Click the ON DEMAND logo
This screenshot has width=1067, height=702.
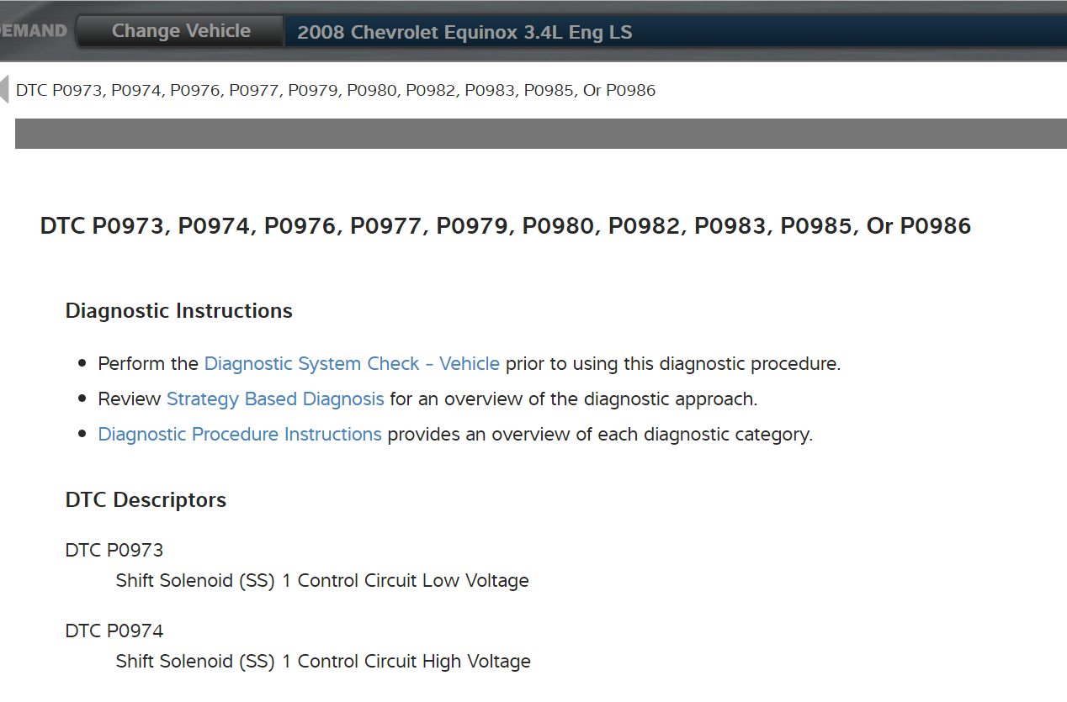(x=34, y=31)
